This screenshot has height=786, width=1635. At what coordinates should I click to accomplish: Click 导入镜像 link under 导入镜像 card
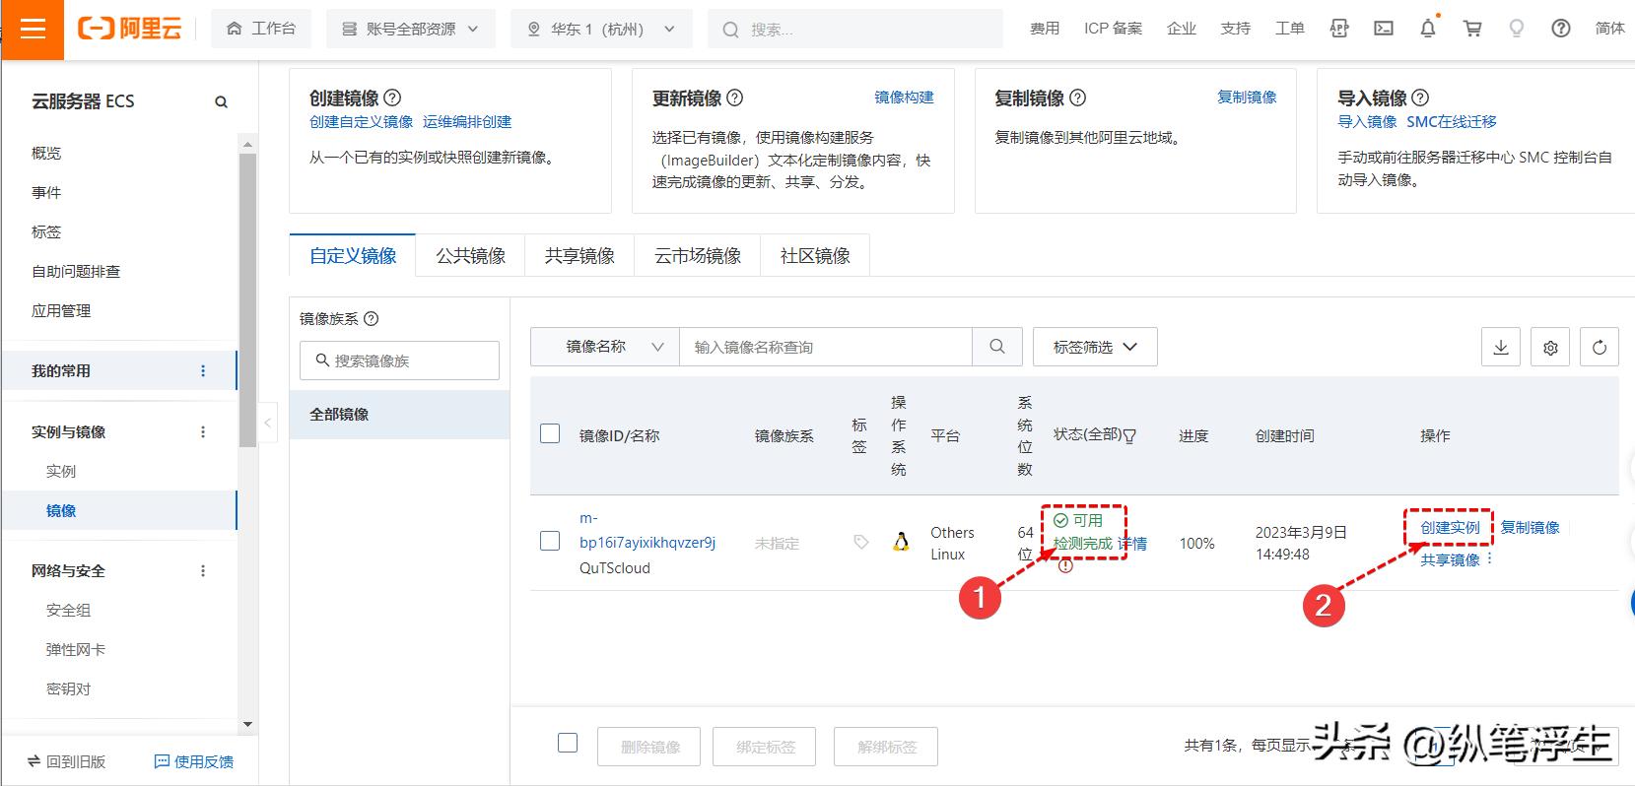1367,121
